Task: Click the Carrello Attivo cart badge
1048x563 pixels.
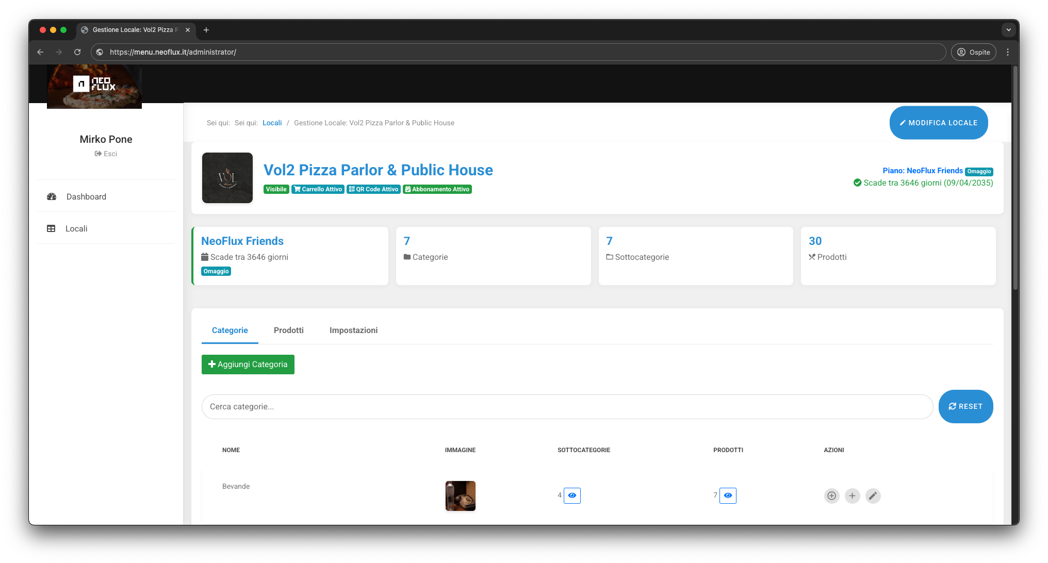Action: point(318,189)
